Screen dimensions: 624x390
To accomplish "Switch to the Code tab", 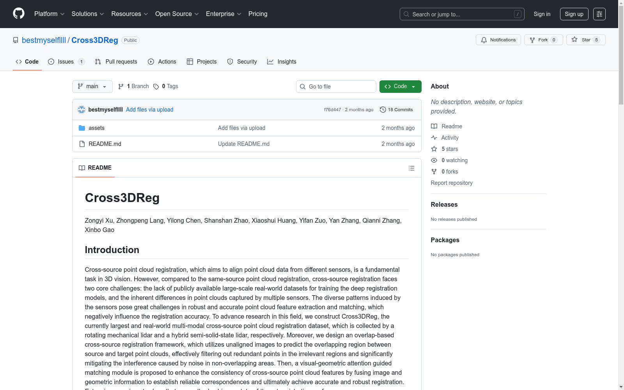I will point(27,62).
